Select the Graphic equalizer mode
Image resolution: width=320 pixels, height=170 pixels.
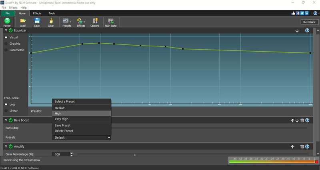(6, 44)
